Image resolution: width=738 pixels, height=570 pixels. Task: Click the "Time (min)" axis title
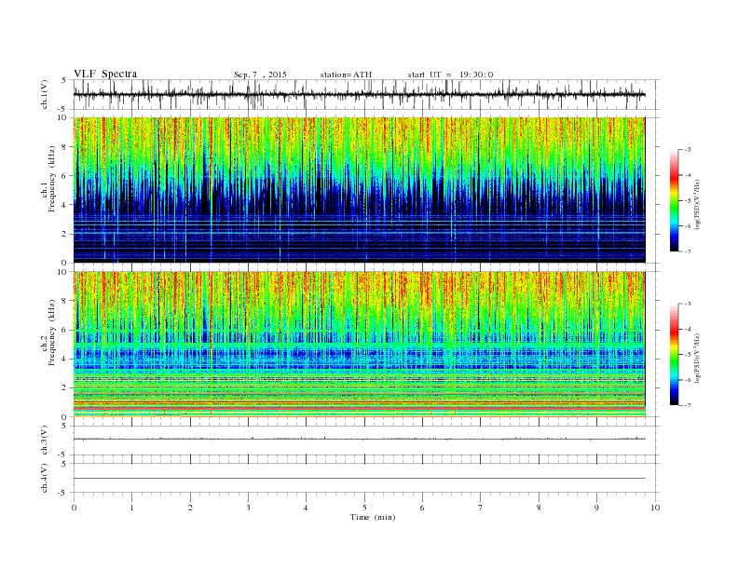[x=373, y=517]
